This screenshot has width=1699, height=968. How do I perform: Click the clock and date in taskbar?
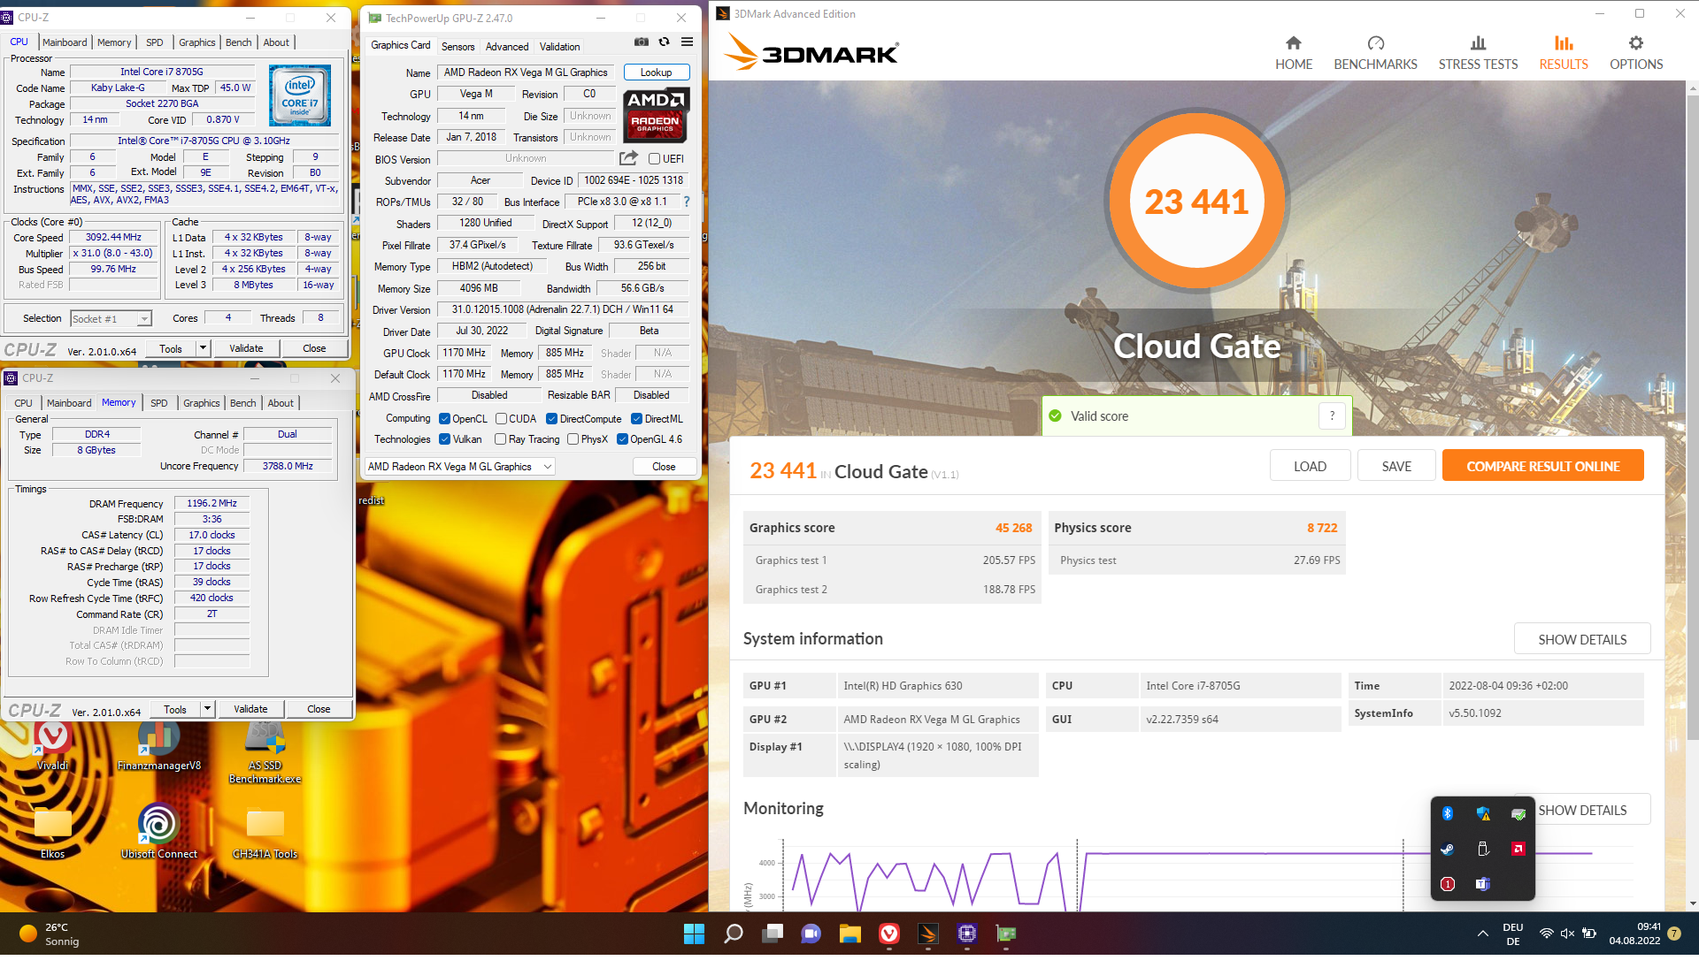point(1634,934)
